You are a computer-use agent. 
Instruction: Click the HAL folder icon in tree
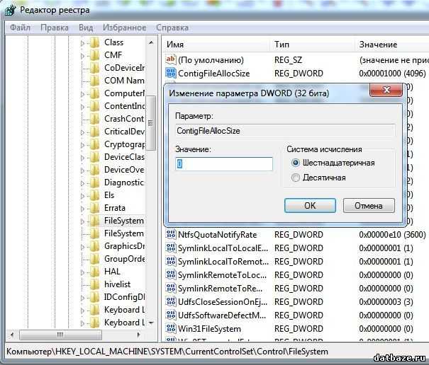pyautogui.click(x=95, y=272)
